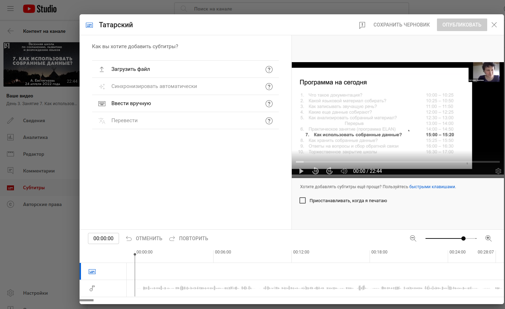Open help for Загрузить файл option
Screen dimensions: 505x309
[x=269, y=69]
